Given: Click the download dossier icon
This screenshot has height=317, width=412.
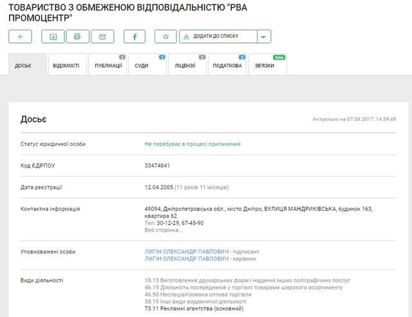Looking at the screenshot, I should point(53,37).
